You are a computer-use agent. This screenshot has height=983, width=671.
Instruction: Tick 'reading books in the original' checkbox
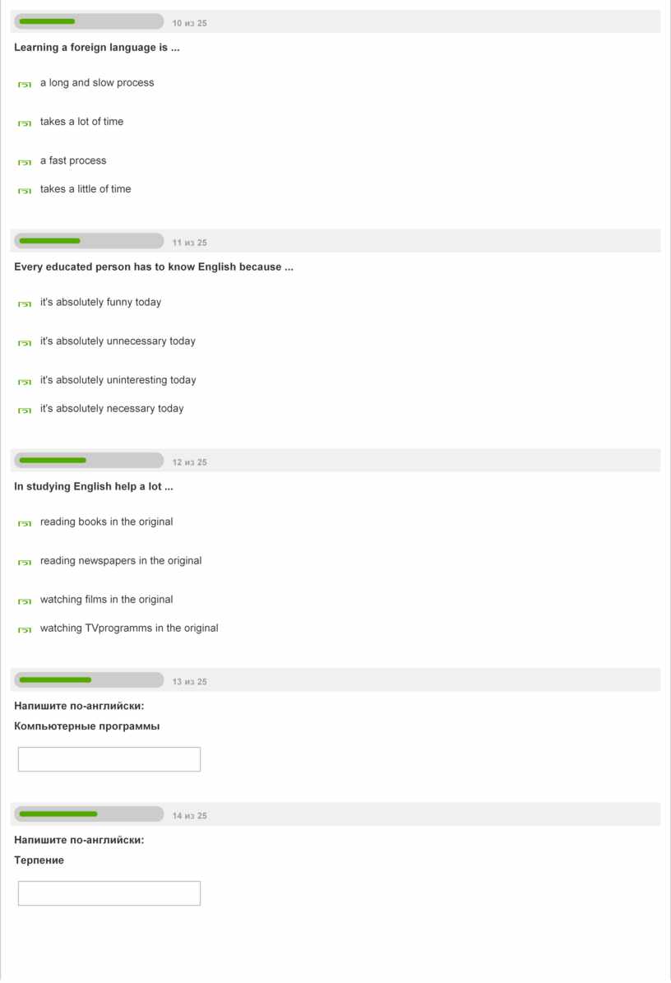click(x=25, y=523)
